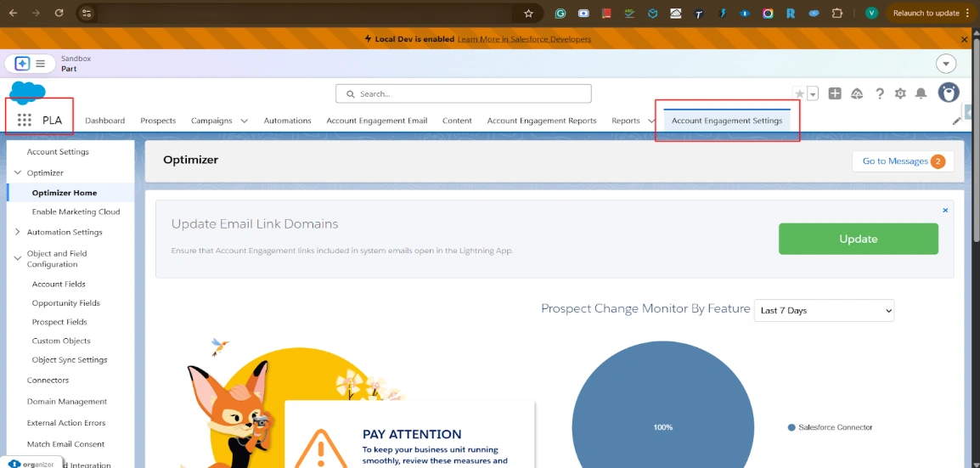Toggle Salesforce Connector legend entry
This screenshot has width=980, height=468.
coord(830,427)
